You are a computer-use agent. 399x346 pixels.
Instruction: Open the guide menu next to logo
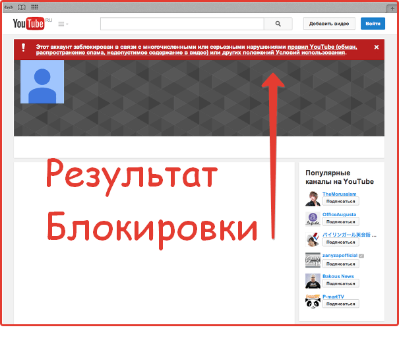(x=63, y=24)
